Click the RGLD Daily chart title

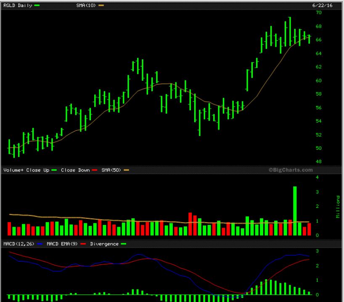pos(18,5)
